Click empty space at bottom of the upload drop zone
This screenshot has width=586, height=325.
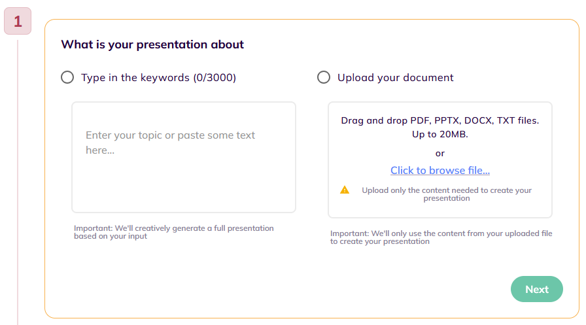pos(439,210)
